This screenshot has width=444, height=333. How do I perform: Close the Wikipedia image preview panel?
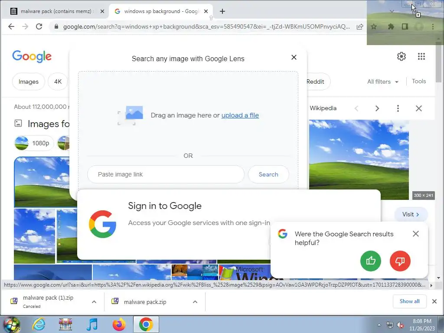418,108
